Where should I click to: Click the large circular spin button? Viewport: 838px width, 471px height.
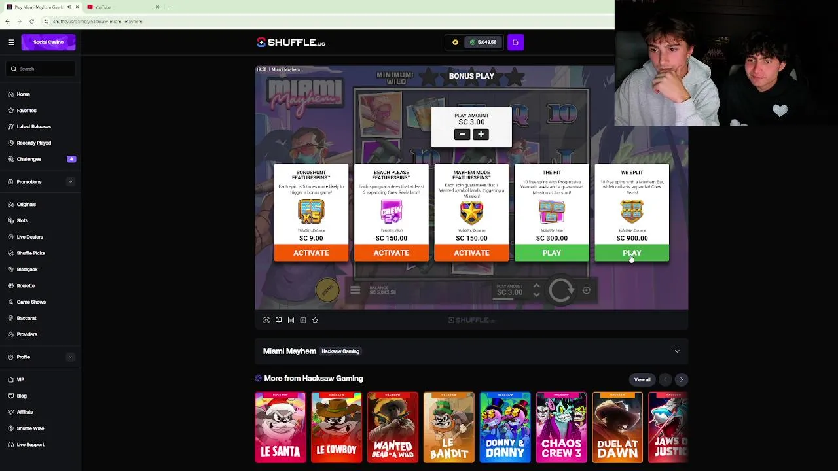pos(561,290)
